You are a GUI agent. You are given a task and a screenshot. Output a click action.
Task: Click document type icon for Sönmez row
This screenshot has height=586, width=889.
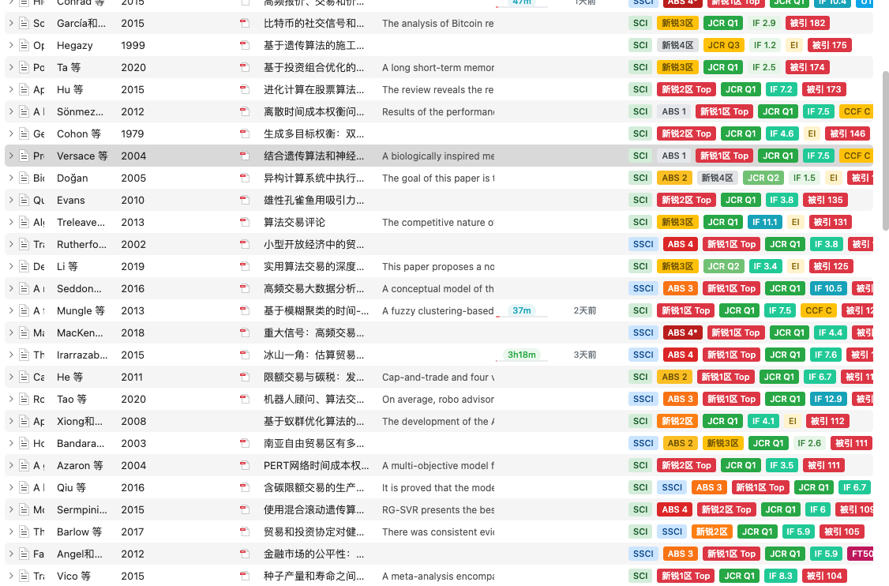[x=24, y=112]
